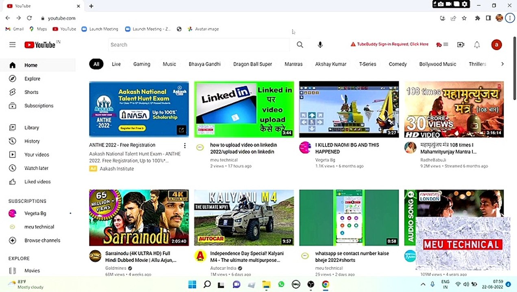
Task: Open the hamburger guide menu
Action: point(12,45)
